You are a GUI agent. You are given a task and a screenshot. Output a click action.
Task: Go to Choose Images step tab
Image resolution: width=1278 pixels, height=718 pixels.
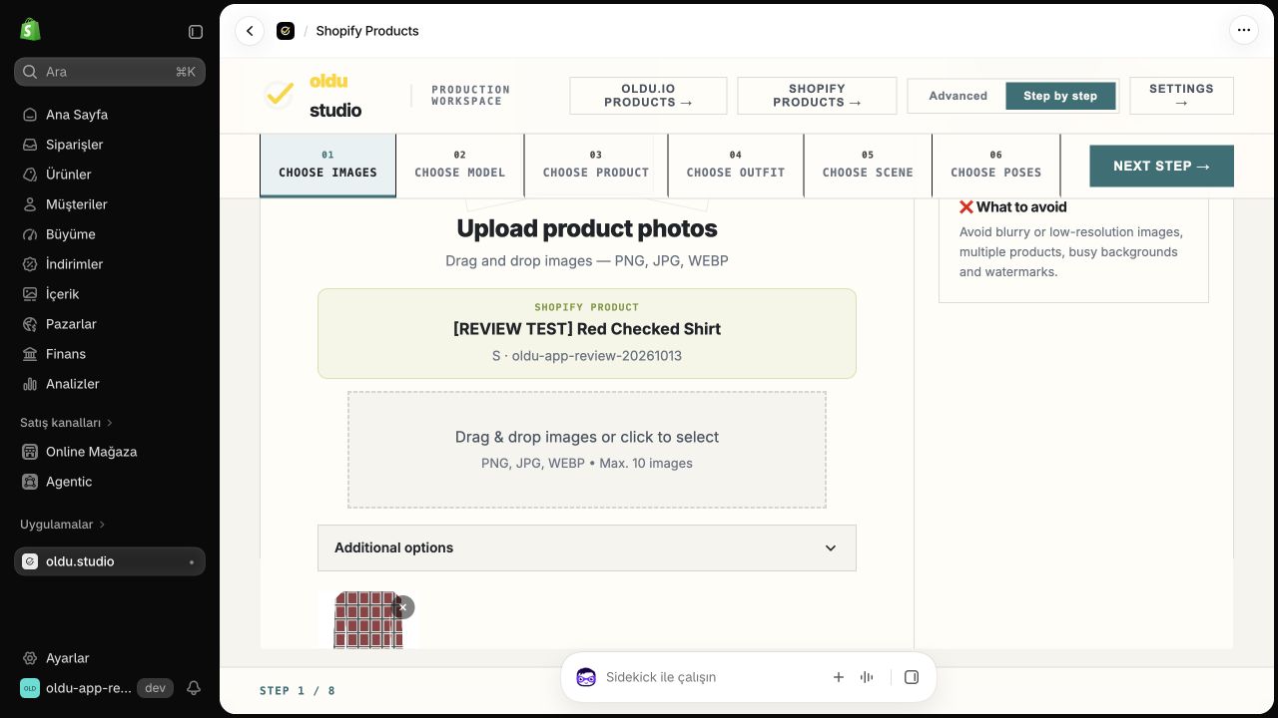point(328,165)
